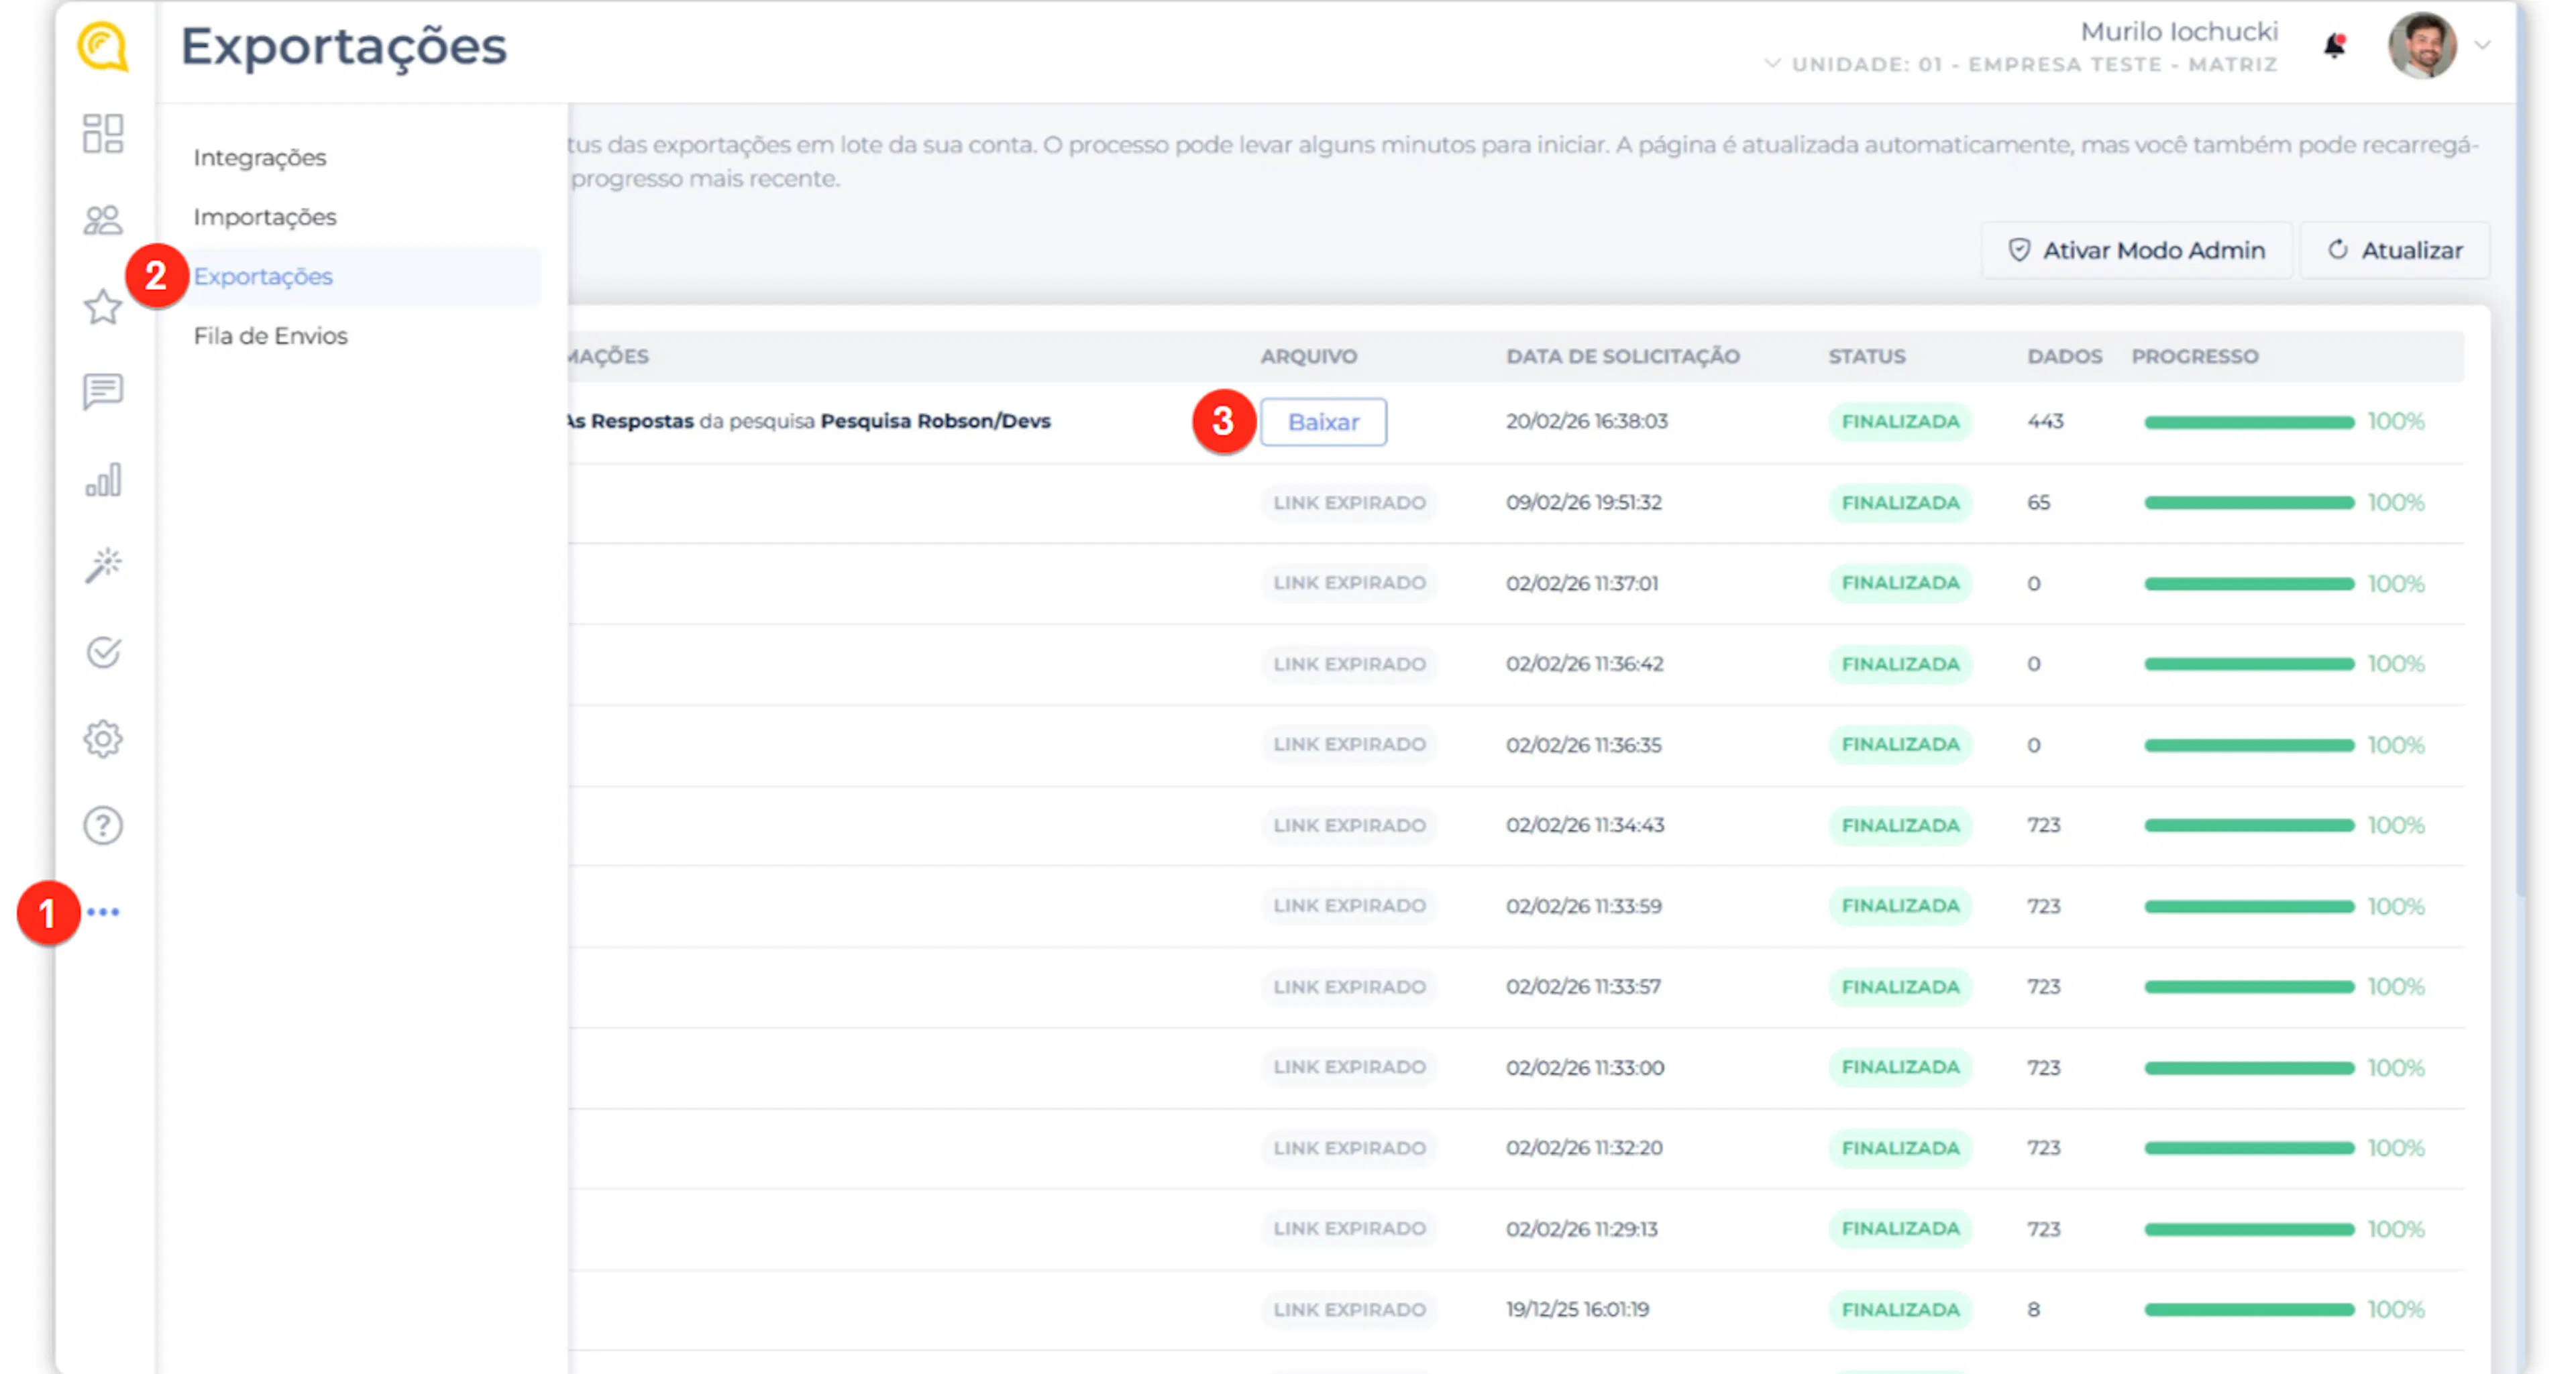Expand the user profile chevron dropdown

pos(2482,46)
